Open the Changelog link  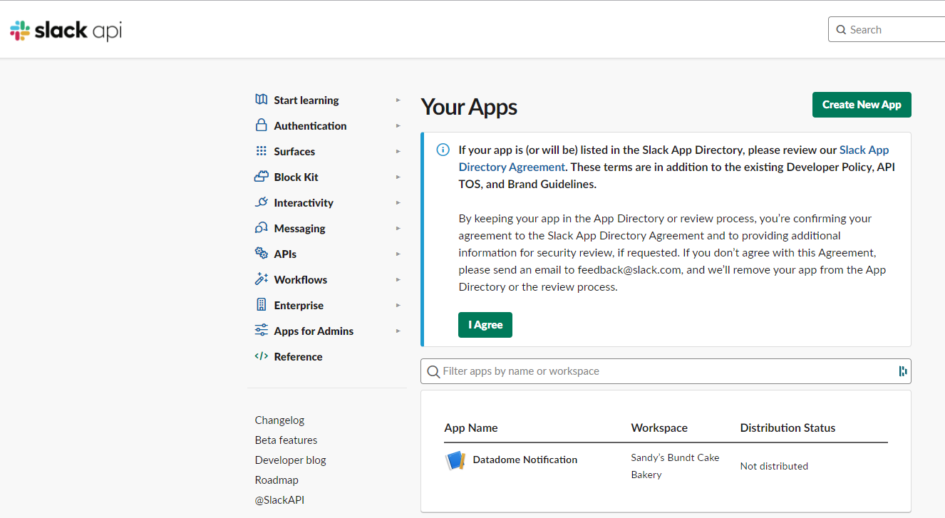(x=279, y=420)
